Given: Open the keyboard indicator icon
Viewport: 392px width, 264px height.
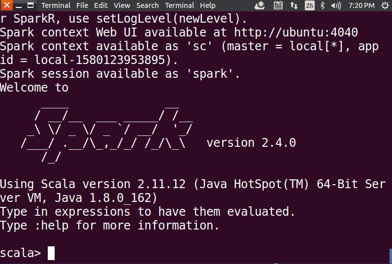Looking at the screenshot, I should [278, 5].
